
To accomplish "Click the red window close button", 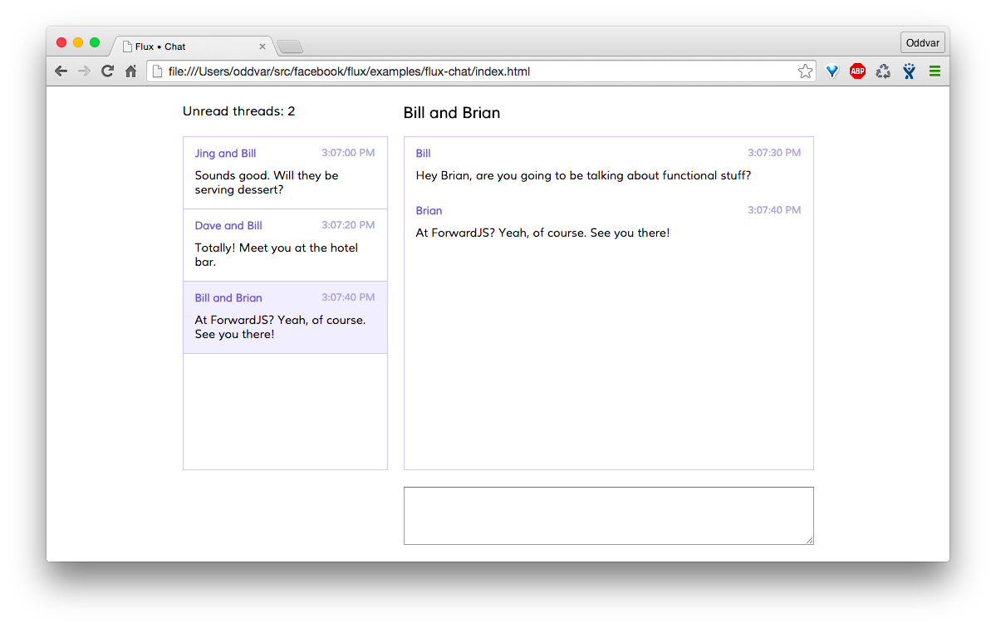I will [x=61, y=42].
